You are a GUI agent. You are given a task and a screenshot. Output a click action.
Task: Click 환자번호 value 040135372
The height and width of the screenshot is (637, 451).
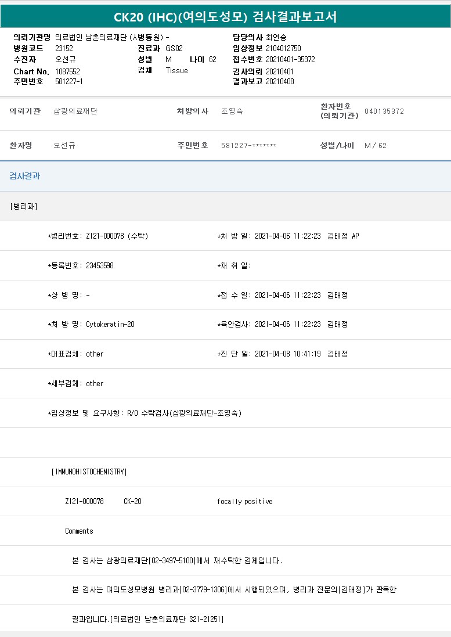(x=384, y=111)
